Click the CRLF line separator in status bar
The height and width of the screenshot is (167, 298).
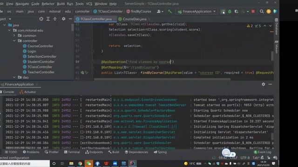(234, 158)
